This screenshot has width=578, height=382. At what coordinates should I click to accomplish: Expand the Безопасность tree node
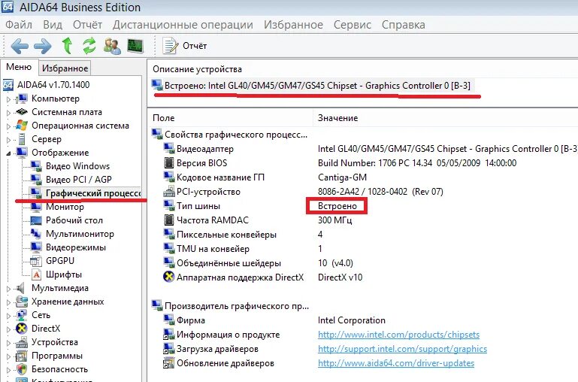tap(8, 370)
